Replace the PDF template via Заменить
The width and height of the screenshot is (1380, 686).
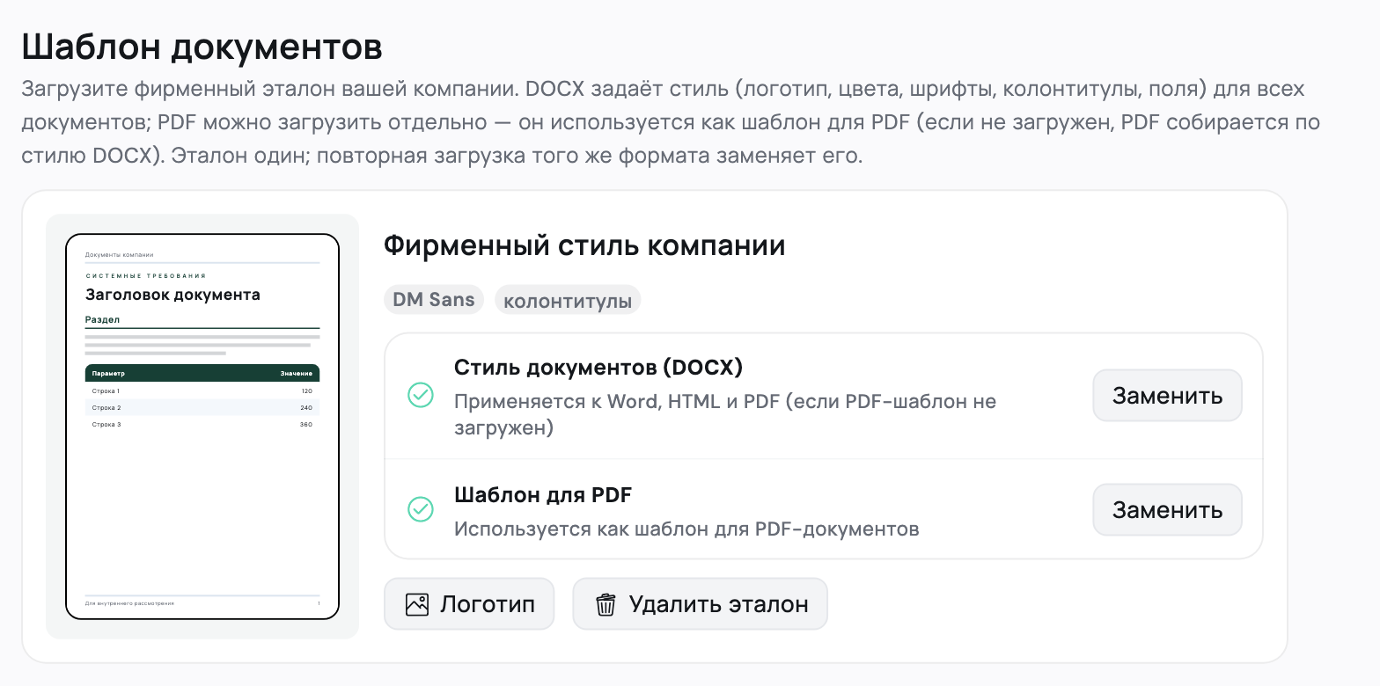[1167, 510]
